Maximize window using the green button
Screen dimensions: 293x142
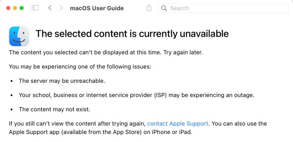coord(22,8)
